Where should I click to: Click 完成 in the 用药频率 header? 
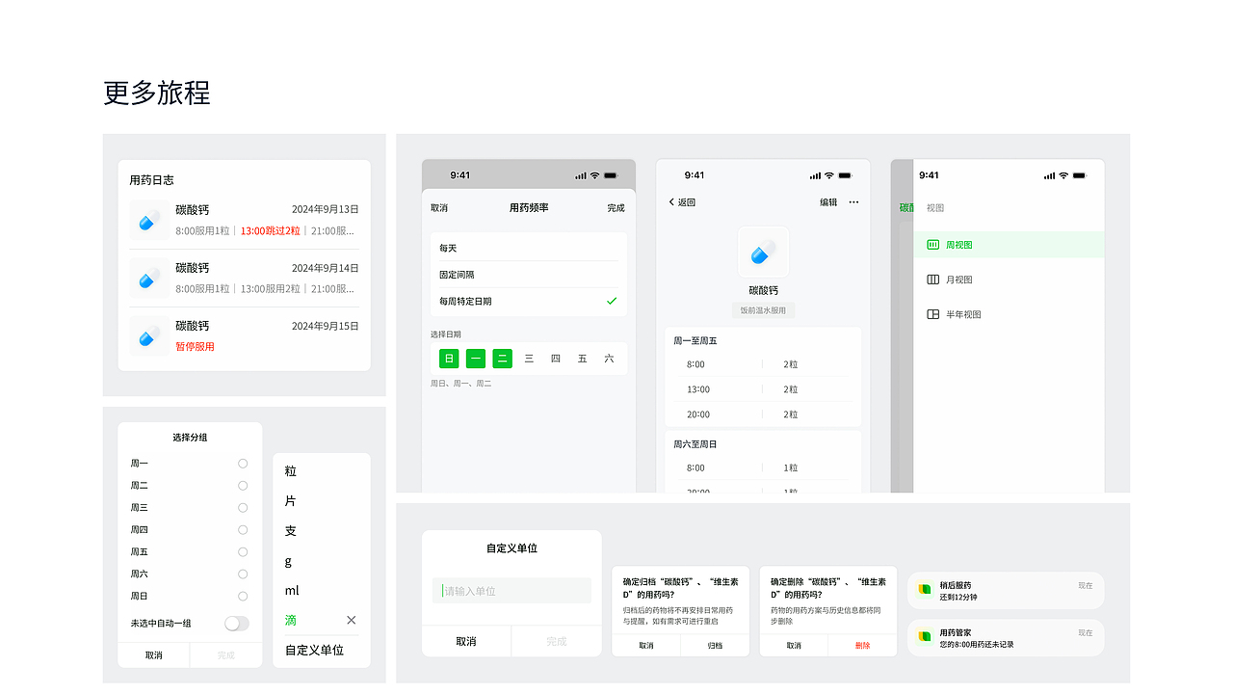point(616,208)
